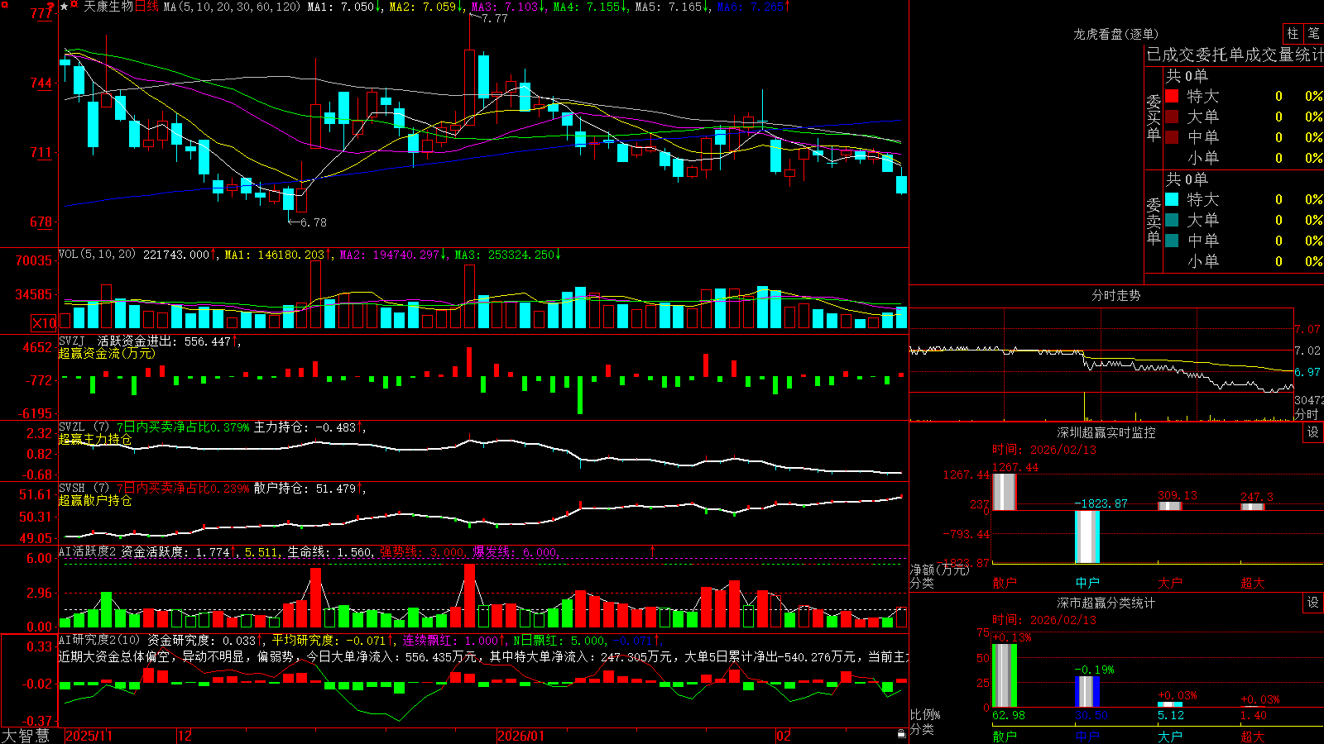
Task: Click the 超赢主力持仓 label
Action: (95, 439)
